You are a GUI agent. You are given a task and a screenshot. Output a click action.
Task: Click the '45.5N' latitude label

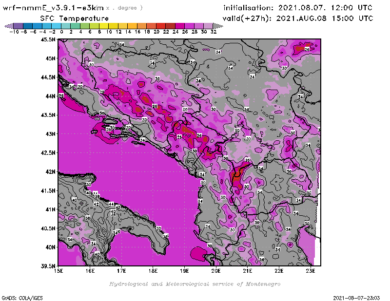[x=48, y=39]
